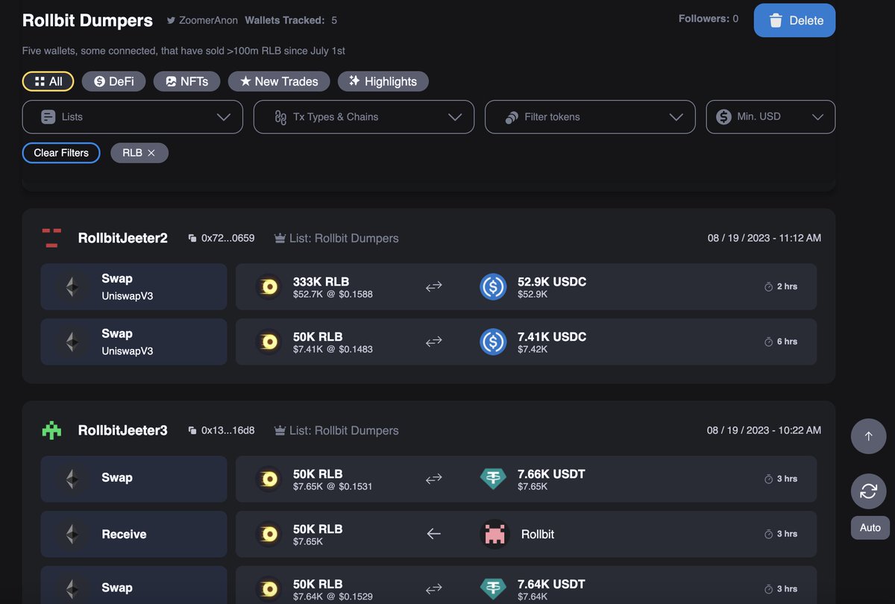Viewport: 895px width, 604px height.
Task: Click Ethereum icon on 333K RLB swap row
Action: tap(72, 286)
